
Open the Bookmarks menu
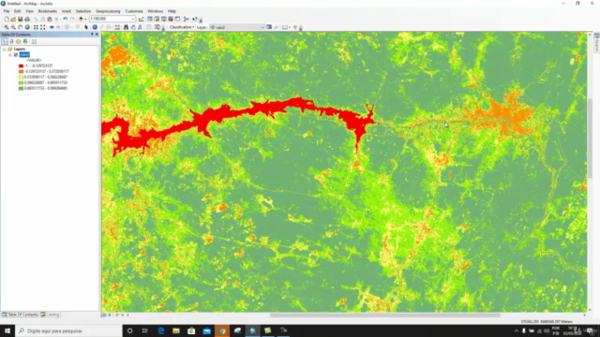(x=48, y=11)
